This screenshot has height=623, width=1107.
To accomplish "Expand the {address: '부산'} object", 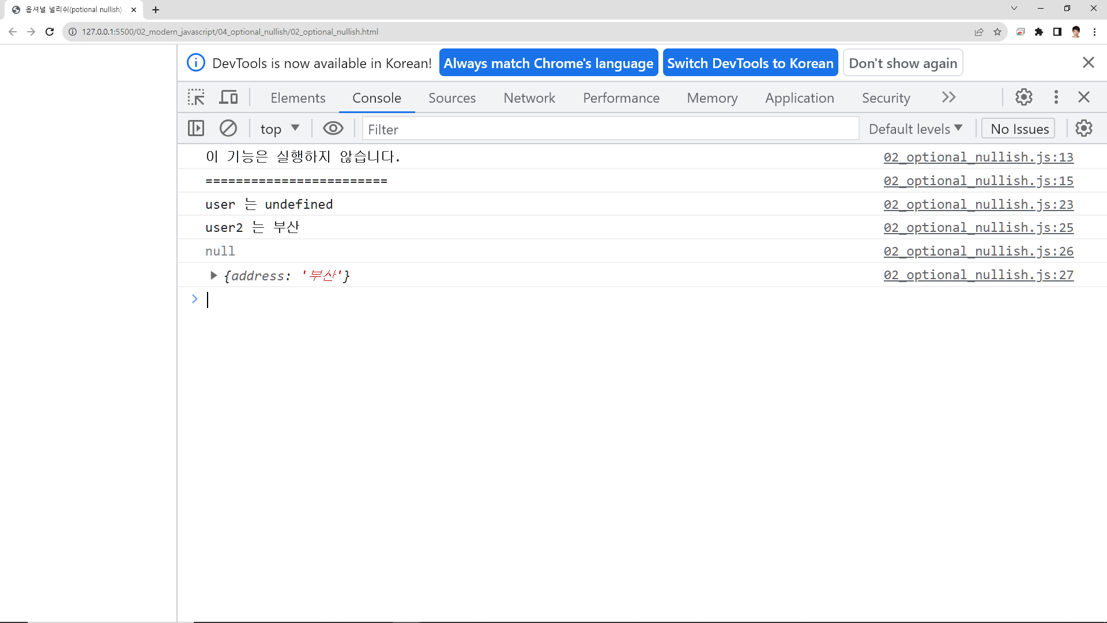I will point(213,276).
